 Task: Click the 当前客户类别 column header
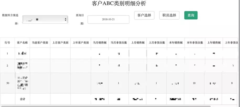coord(40,43)
